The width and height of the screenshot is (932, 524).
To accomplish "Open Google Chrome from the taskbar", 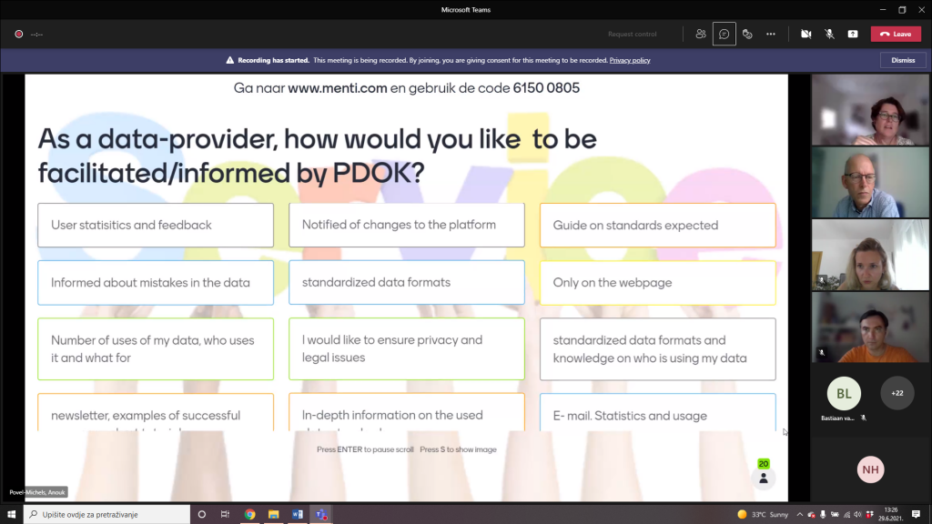I will [x=249, y=514].
